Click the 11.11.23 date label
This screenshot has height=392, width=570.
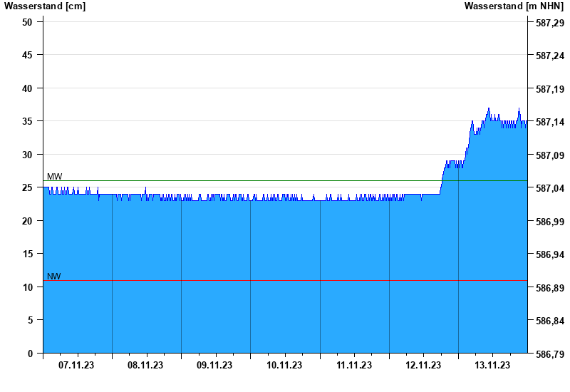(x=354, y=365)
